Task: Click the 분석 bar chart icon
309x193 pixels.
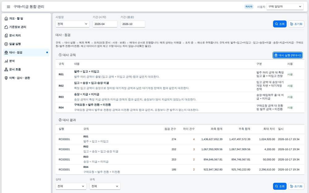Action: (x=6, y=61)
